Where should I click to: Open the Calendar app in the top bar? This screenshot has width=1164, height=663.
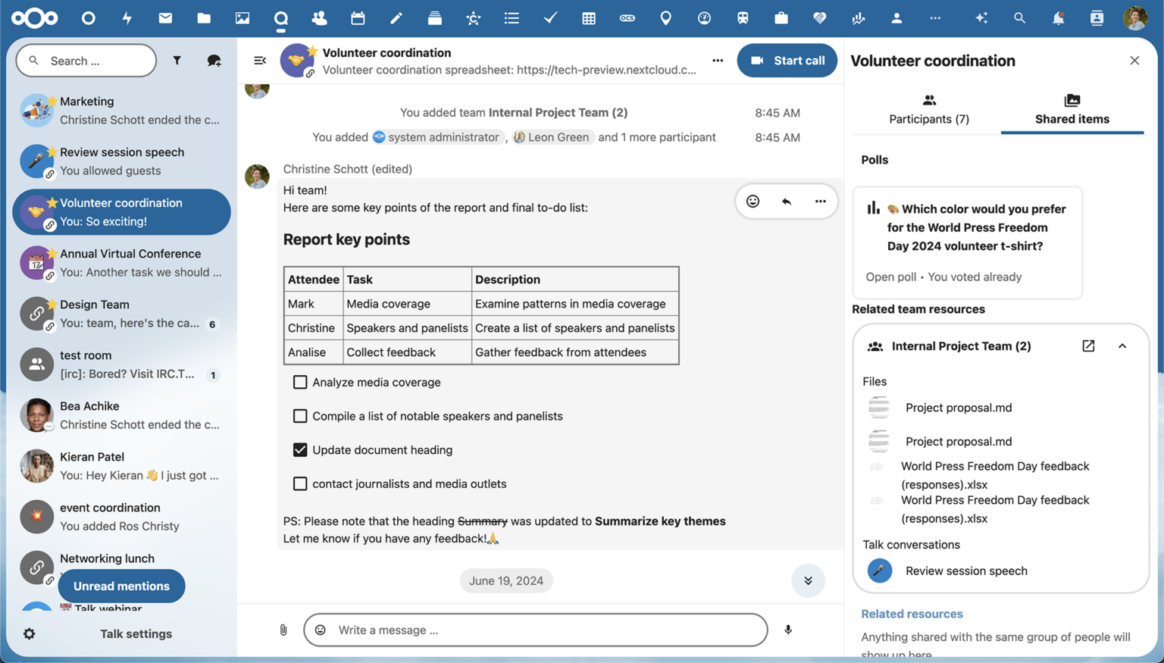tap(357, 17)
